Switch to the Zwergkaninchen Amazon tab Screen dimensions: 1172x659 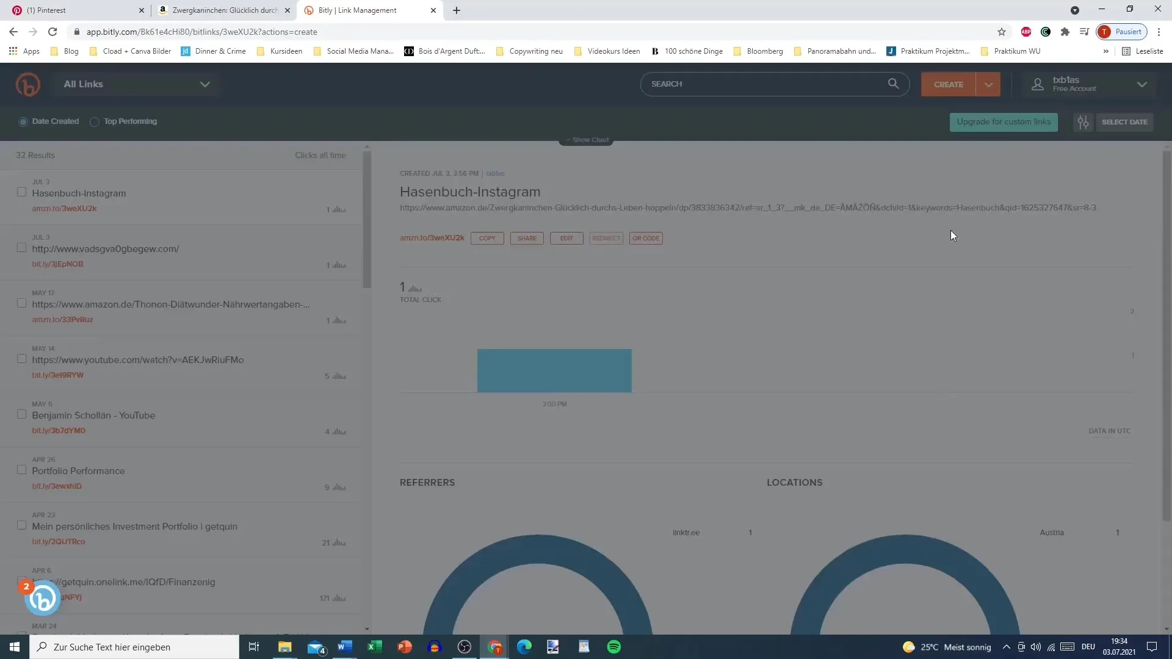223,10
